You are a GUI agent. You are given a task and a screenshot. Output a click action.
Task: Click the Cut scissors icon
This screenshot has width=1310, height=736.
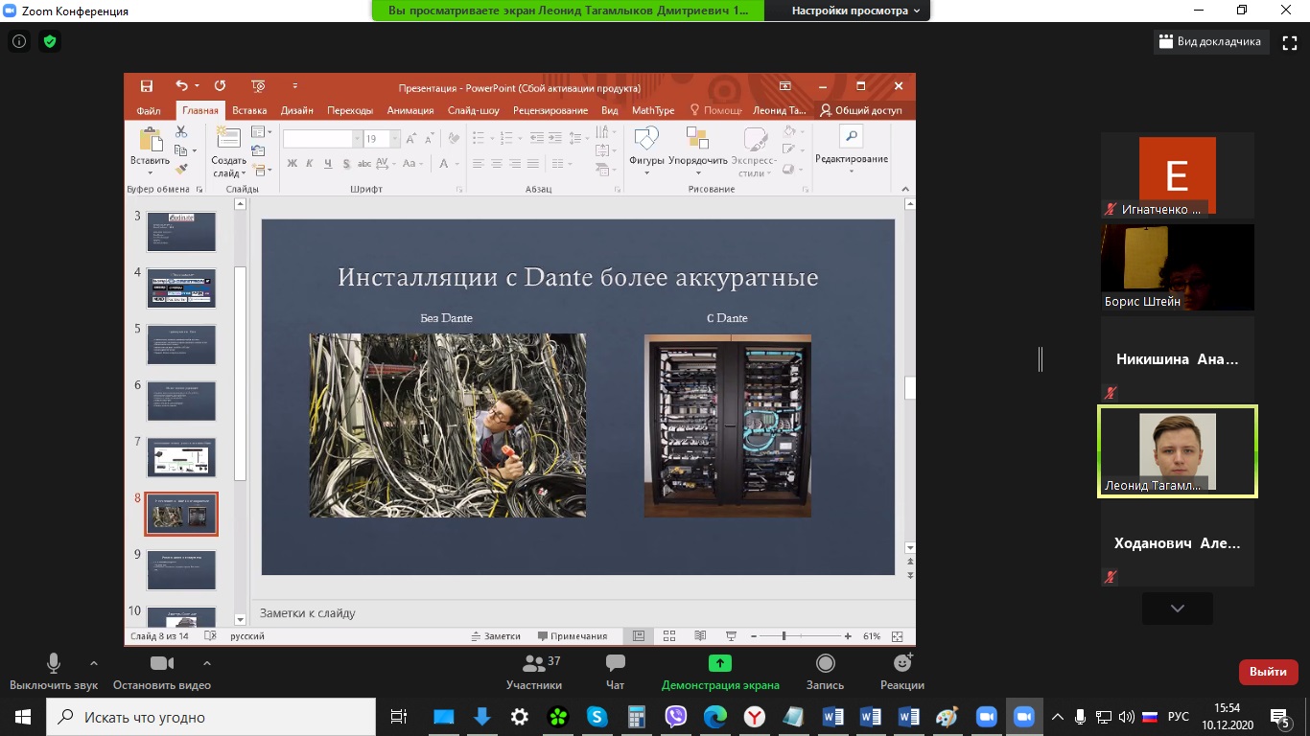(181, 132)
